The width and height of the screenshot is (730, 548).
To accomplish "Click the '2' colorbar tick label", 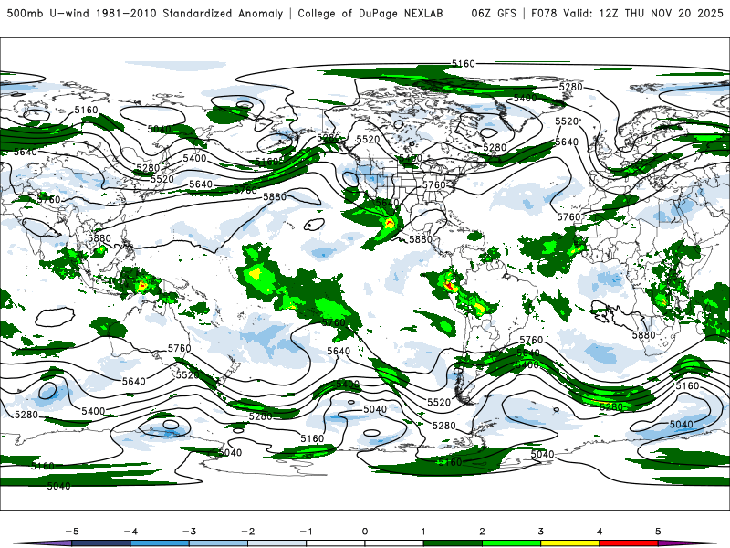I will click(x=482, y=532).
